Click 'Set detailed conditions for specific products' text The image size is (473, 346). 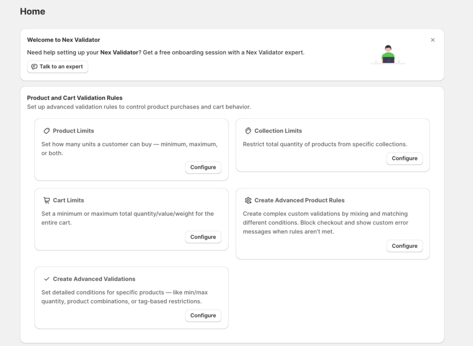click(x=125, y=297)
